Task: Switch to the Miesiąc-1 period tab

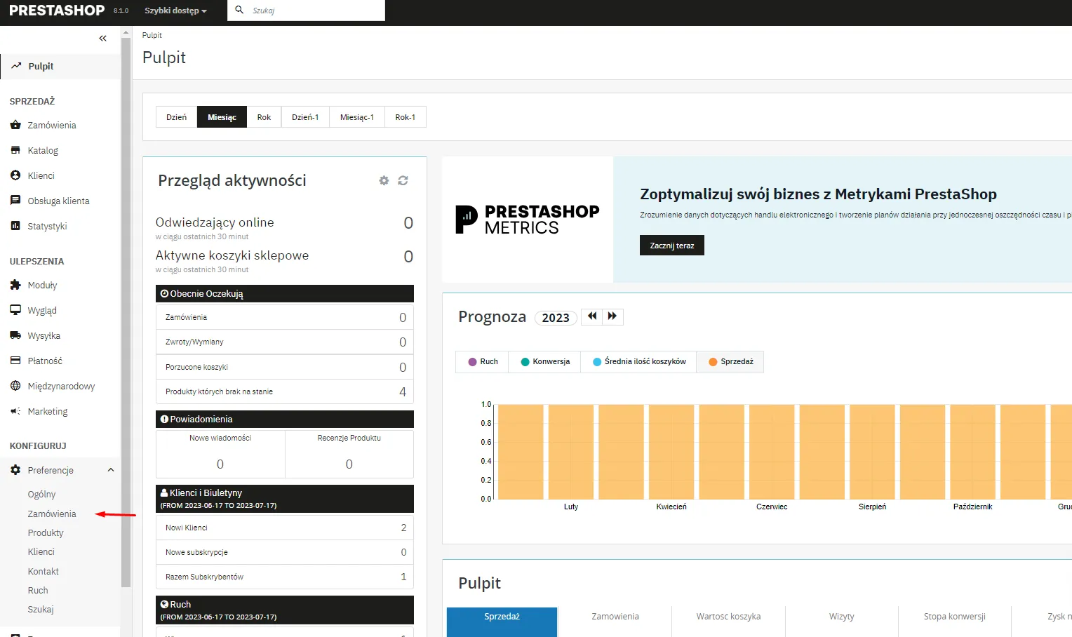Action: 356,117
